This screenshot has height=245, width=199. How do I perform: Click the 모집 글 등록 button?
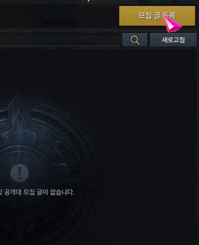click(x=157, y=16)
